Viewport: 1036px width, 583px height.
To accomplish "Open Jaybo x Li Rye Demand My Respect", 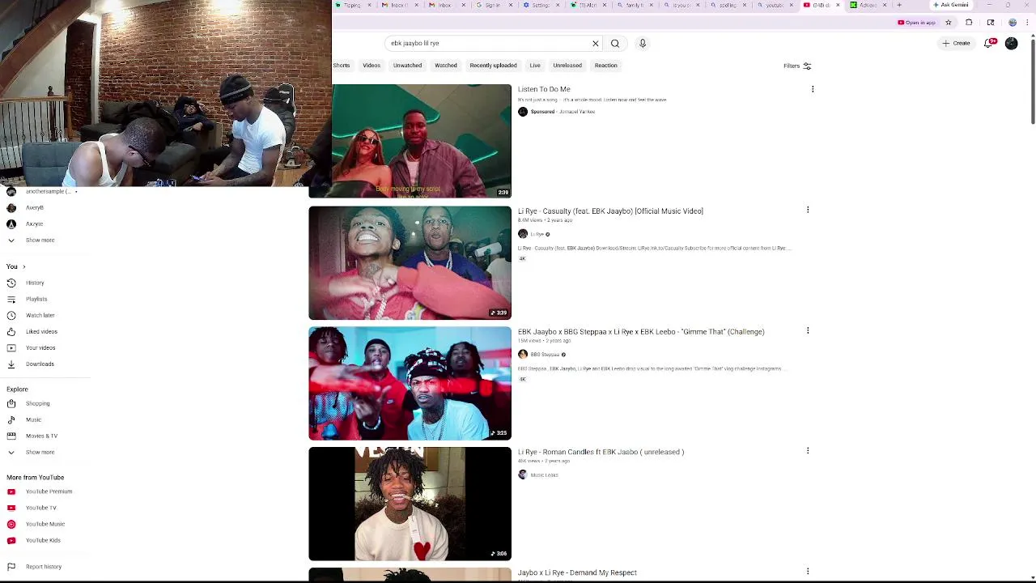I will pyautogui.click(x=577, y=572).
